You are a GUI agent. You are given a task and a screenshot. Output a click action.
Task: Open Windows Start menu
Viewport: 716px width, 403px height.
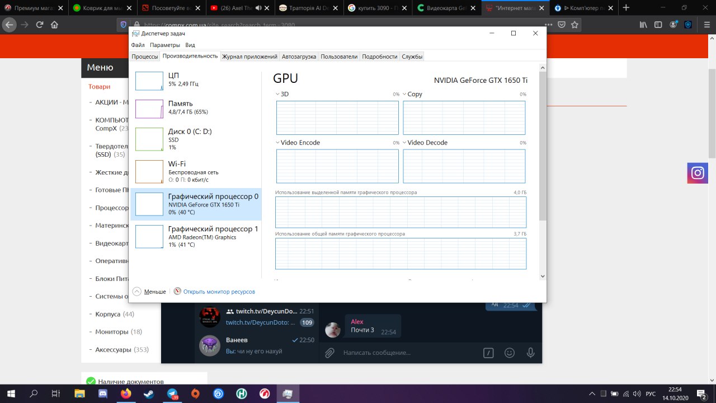pyautogui.click(x=11, y=393)
